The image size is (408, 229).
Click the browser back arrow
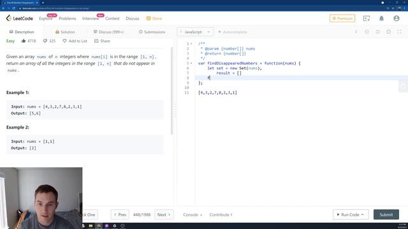point(3,8)
